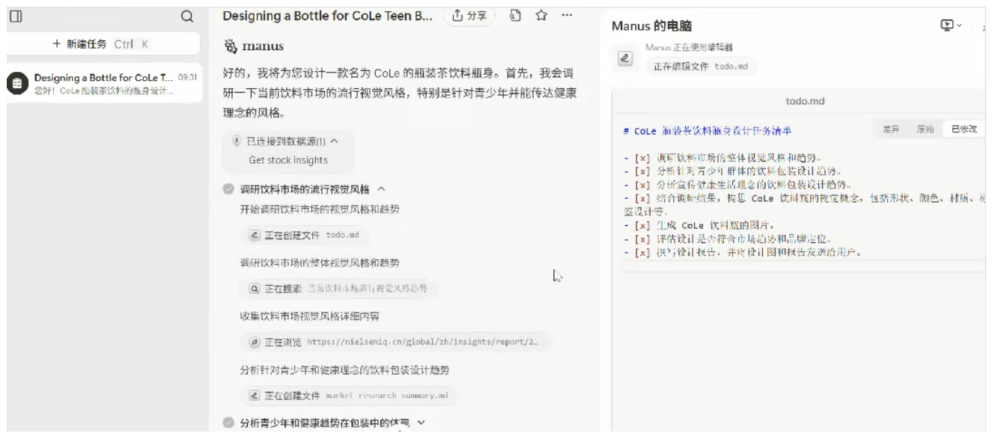Click check circle beside 调研饮料市场的流行视觉风格

pos(228,190)
